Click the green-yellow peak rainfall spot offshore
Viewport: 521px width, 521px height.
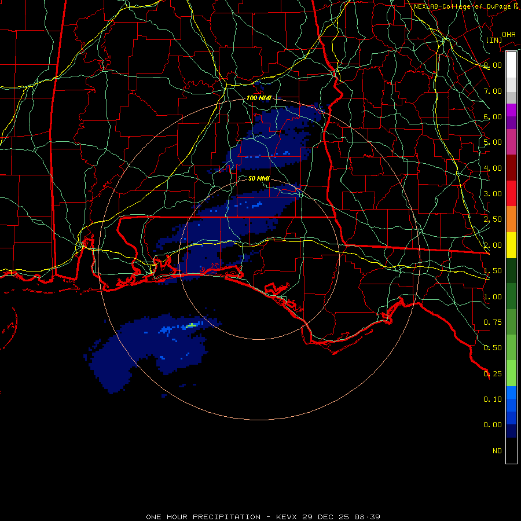pyautogui.click(x=192, y=325)
